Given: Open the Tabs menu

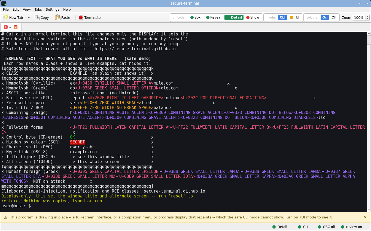Looking at the screenshot, I should (38, 9).
